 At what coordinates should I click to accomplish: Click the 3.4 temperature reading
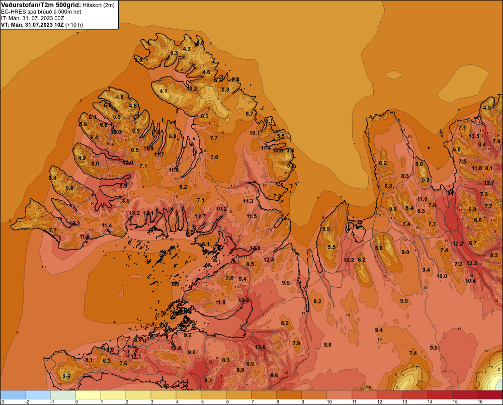click(290, 150)
